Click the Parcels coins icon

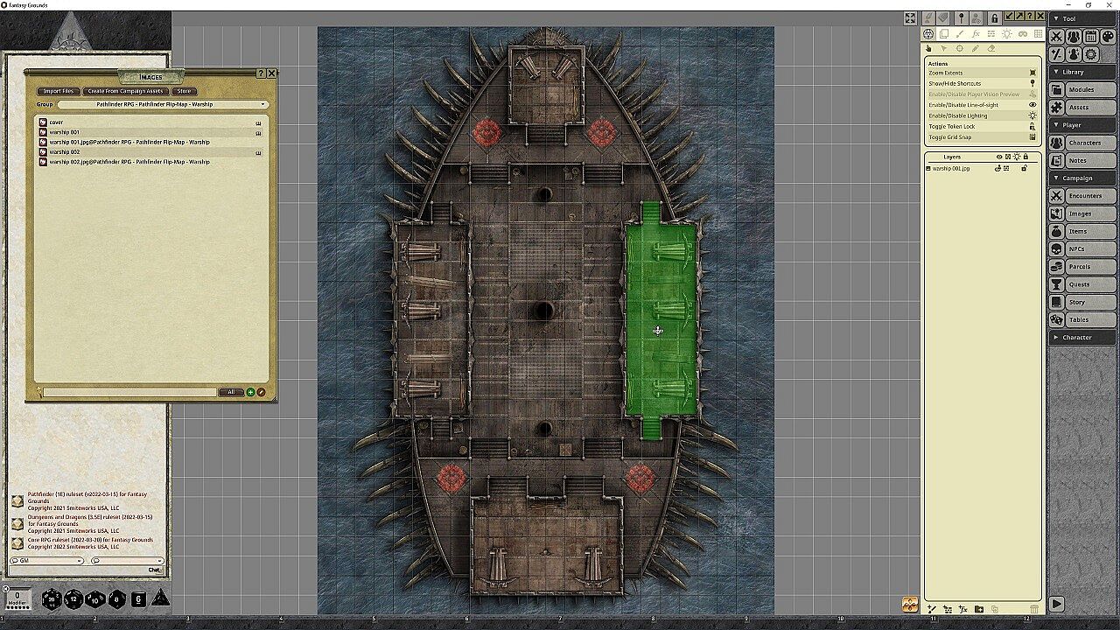coord(1057,267)
